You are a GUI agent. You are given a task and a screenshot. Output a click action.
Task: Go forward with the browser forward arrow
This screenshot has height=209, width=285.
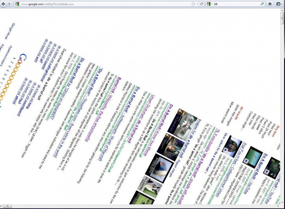click(x=9, y=4)
